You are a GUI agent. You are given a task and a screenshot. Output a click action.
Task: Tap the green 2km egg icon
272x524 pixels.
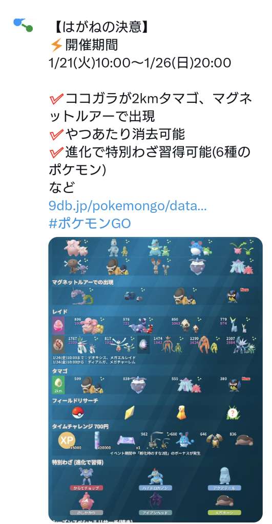tap(58, 385)
